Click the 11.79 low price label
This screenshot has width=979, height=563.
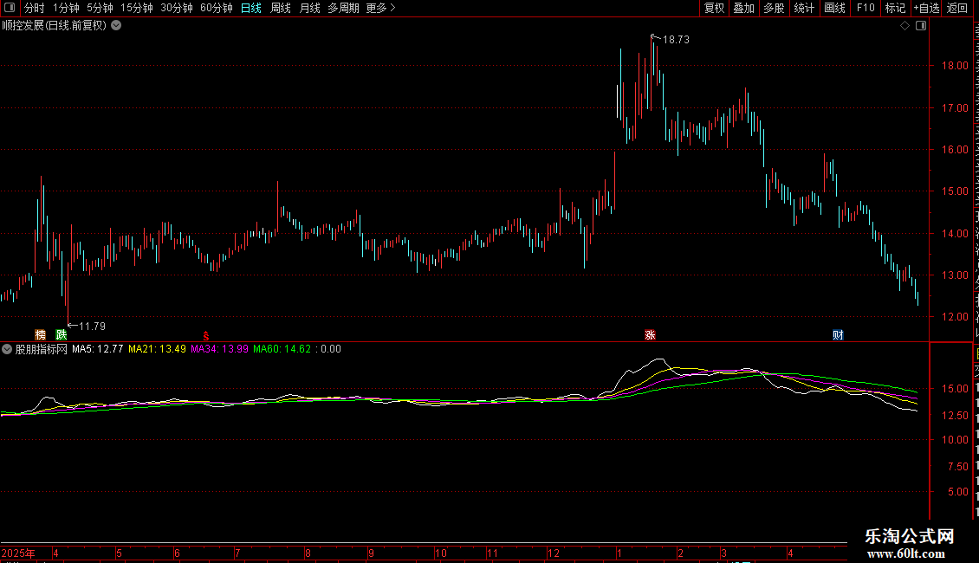point(92,327)
